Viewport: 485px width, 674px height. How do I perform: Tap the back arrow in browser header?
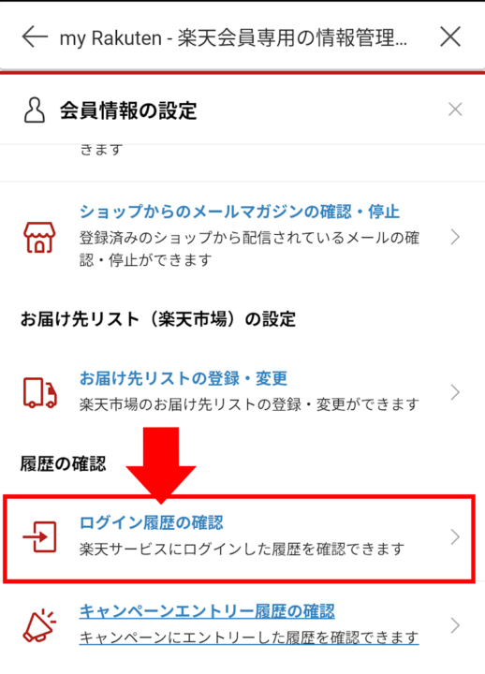click(35, 37)
